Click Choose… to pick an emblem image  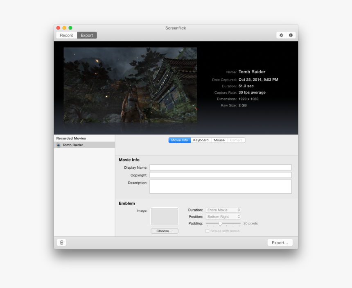pos(165,231)
